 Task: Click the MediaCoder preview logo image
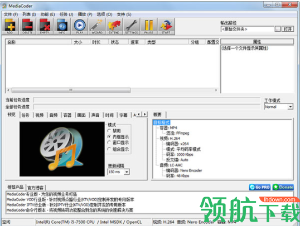62,149
